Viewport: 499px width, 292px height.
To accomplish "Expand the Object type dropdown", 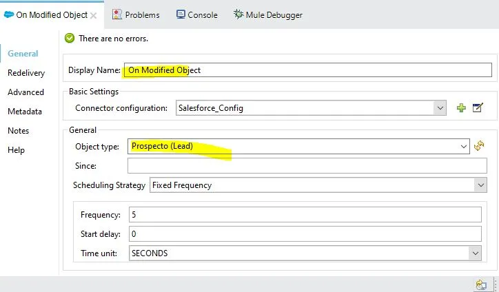I will click(463, 146).
